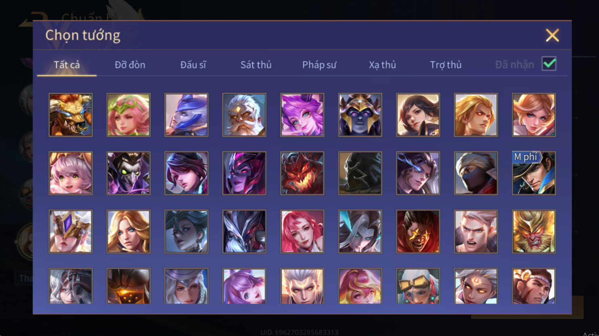Image resolution: width=599 pixels, height=336 pixels.
Task: Select the golden Monkey King hero
Action: click(534, 232)
